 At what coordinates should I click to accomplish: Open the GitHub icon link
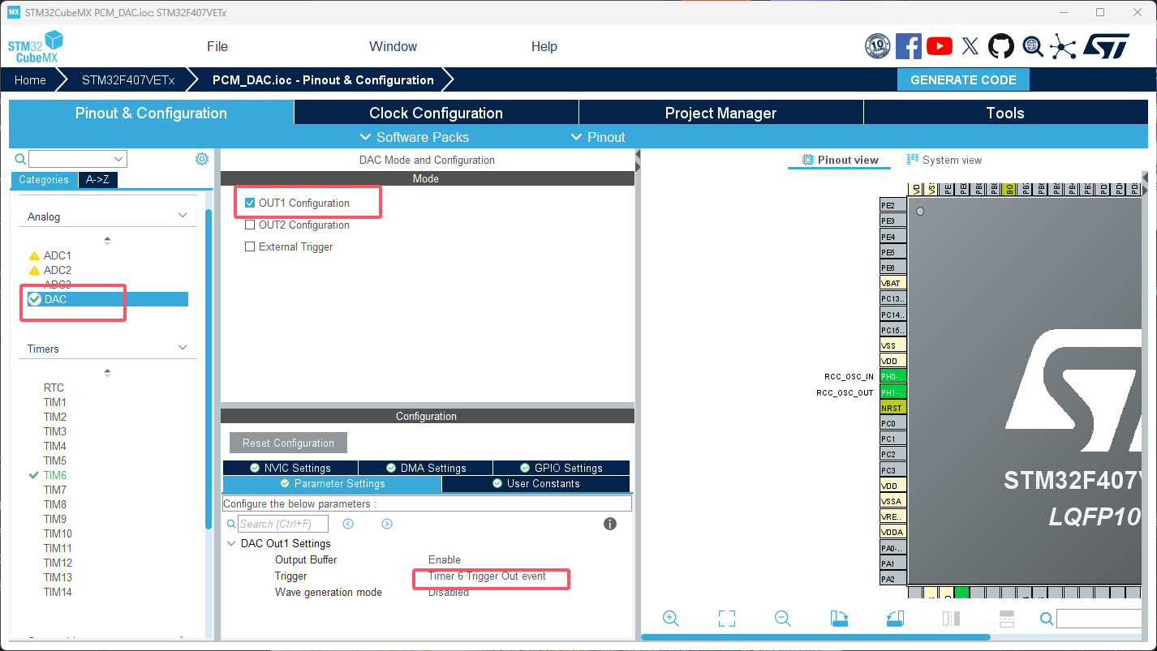1001,46
